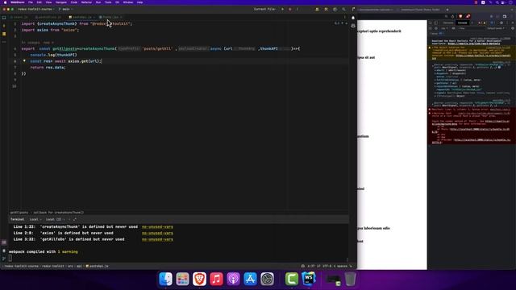Image resolution: width=516 pixels, height=290 pixels.
Task: Click the React DevTools download link in console
Action: click(x=474, y=43)
